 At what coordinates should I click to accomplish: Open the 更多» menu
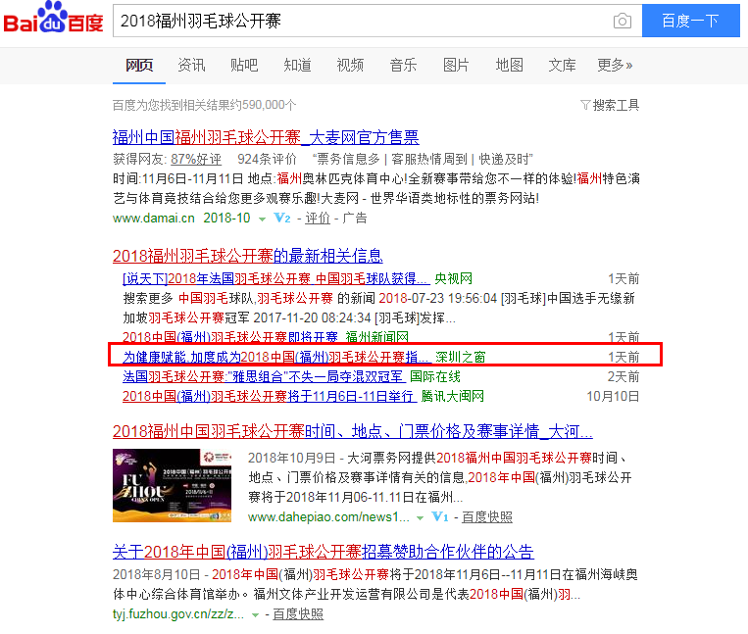pyautogui.click(x=615, y=65)
